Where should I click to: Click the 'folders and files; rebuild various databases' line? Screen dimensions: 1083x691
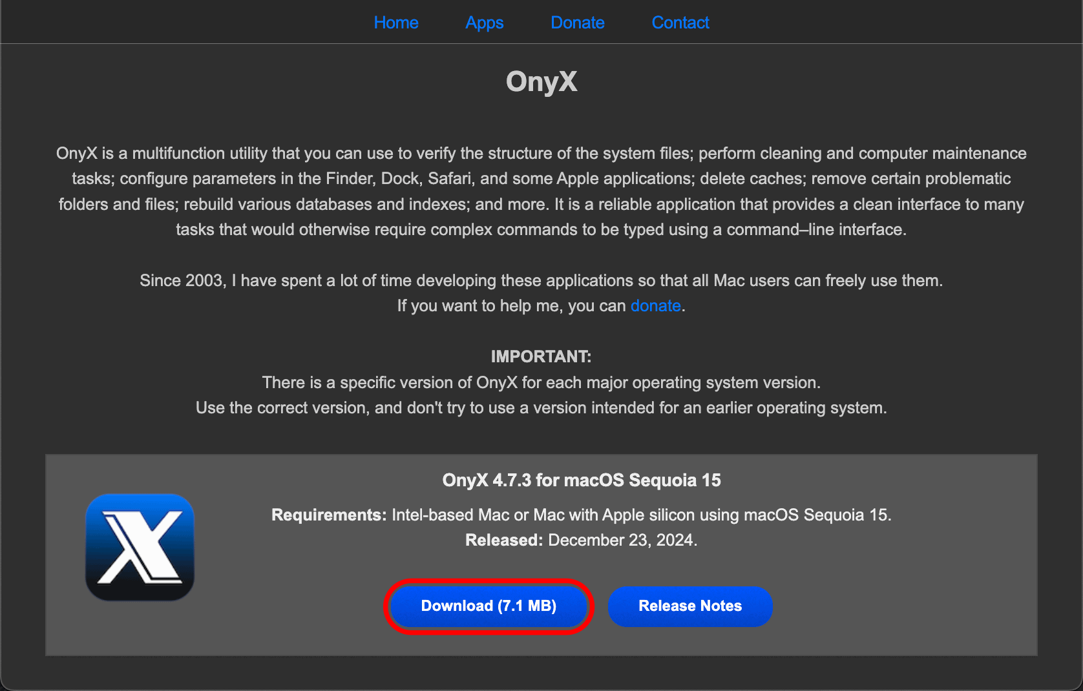pos(541,204)
